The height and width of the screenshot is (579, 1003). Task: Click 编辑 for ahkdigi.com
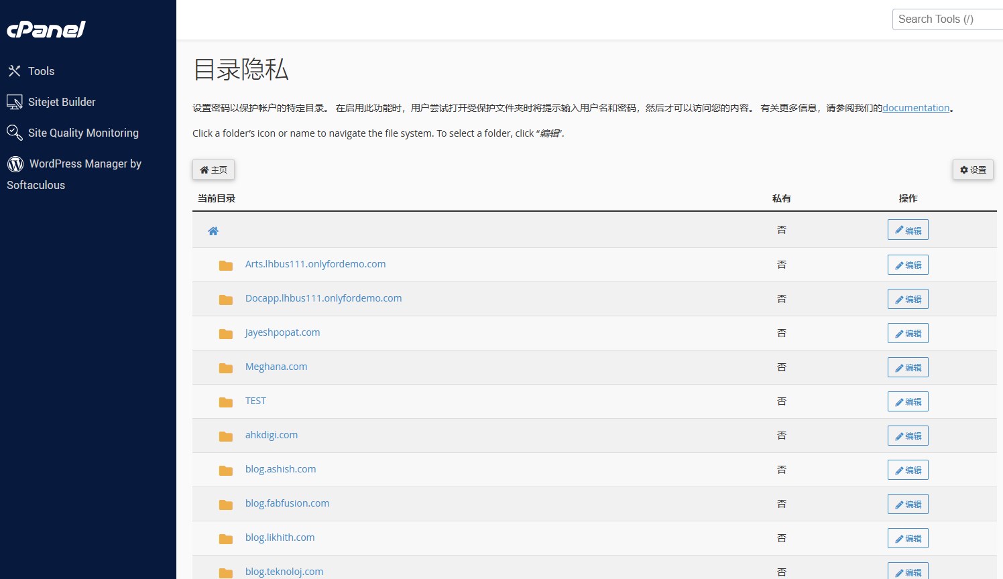pos(908,436)
